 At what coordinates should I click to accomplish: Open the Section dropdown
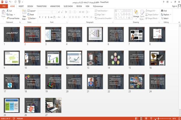click(x=32, y=18)
